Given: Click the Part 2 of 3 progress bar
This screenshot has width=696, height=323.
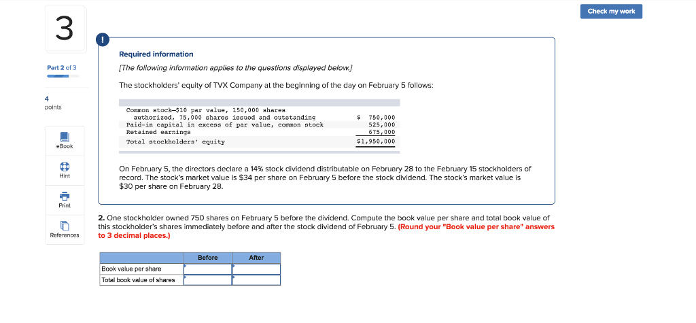Looking at the screenshot, I should click(63, 76).
